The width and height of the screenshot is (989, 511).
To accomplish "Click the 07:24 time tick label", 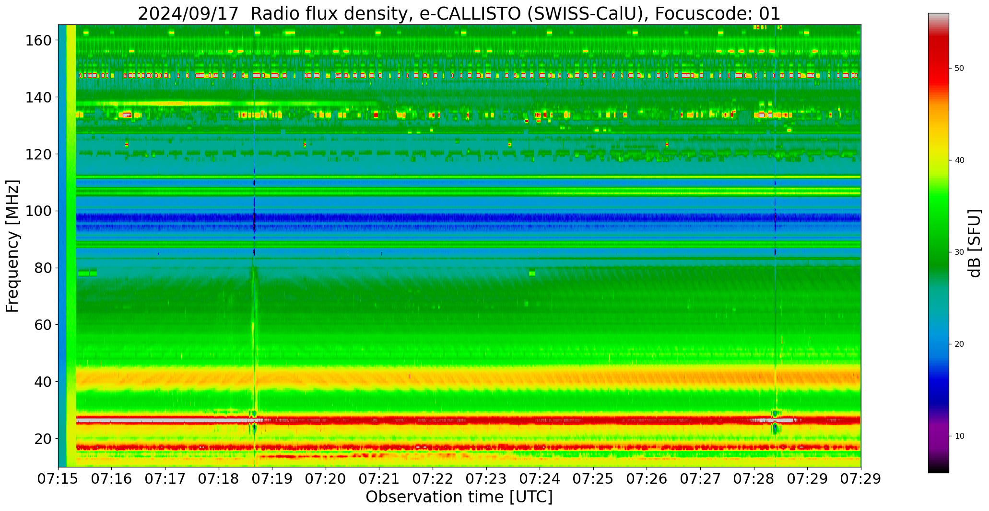I will click(x=540, y=479).
